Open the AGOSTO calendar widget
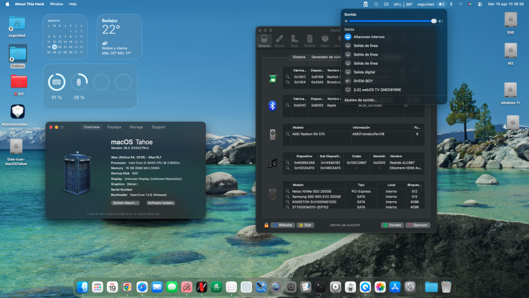The image size is (529, 298). click(x=65, y=37)
